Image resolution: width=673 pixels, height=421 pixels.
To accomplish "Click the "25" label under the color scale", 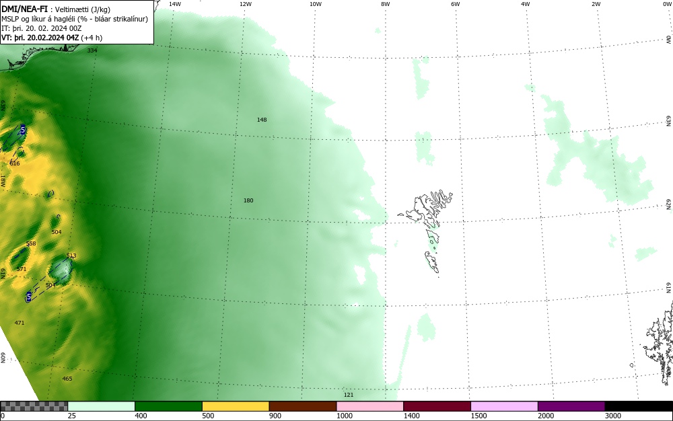I will tap(72, 416).
